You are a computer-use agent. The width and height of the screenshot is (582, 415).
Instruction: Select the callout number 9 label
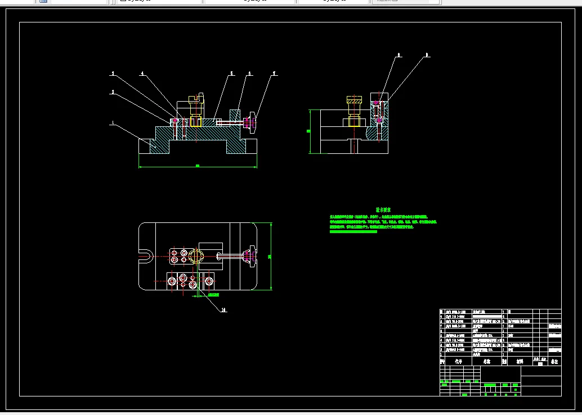coord(427,55)
